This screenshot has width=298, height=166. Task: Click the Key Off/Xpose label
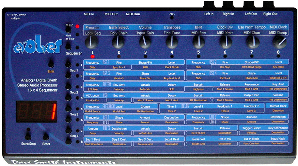coord(278,128)
